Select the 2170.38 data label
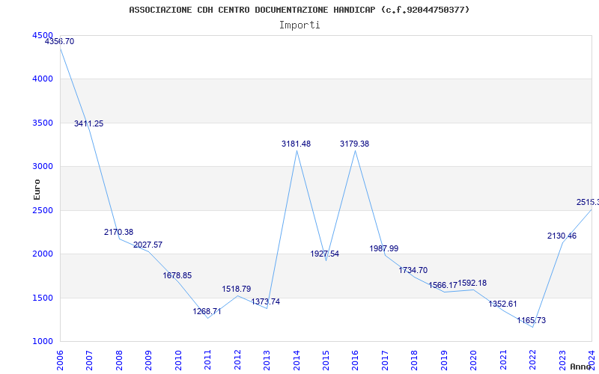This screenshot has width=599, height=374. point(118,232)
